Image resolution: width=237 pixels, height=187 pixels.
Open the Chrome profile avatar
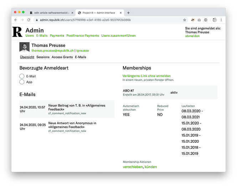coord(215,20)
